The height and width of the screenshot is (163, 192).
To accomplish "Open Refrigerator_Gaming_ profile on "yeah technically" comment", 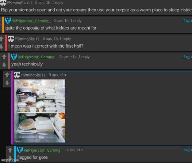I will click(x=37, y=57).
